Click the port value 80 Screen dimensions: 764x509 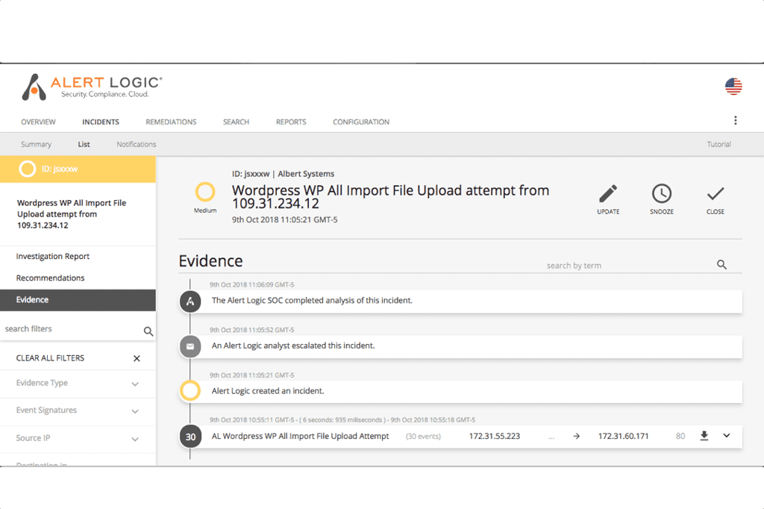pyautogui.click(x=680, y=437)
